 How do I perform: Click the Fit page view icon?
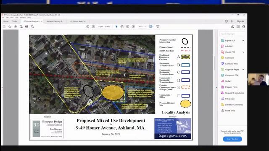click(151, 26)
